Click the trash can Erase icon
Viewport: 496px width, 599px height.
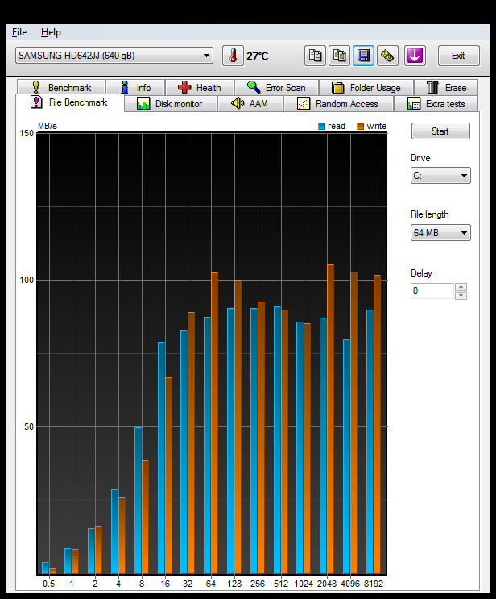pos(432,87)
